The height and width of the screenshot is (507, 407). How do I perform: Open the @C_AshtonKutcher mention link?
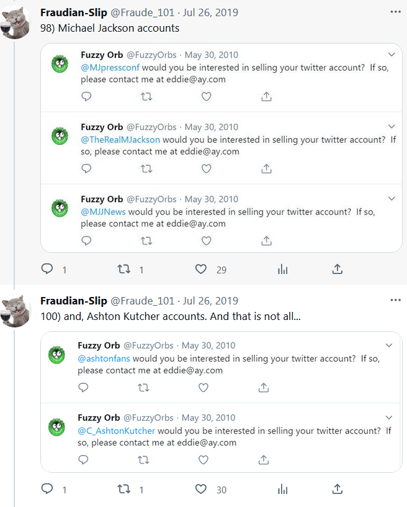(x=117, y=431)
